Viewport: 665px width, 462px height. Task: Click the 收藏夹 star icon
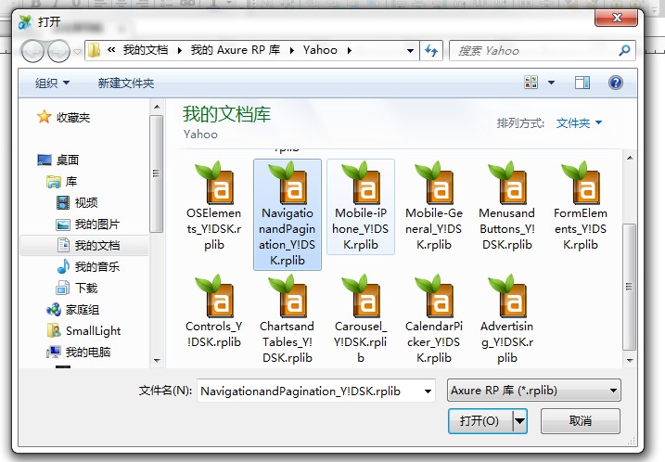point(45,117)
